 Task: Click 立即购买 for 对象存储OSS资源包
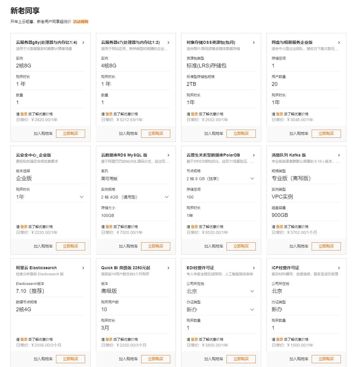click(241, 134)
